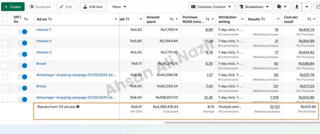Viewport: 320px width, 134px height.
Task: Open Broad ad set with Rs6.17 cost
Action: click(x=41, y=64)
